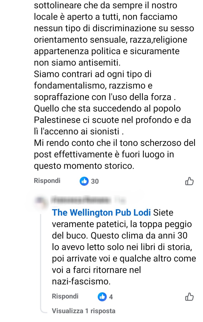
Task: Open the blue like reaction beside 30
Action: click(84, 181)
